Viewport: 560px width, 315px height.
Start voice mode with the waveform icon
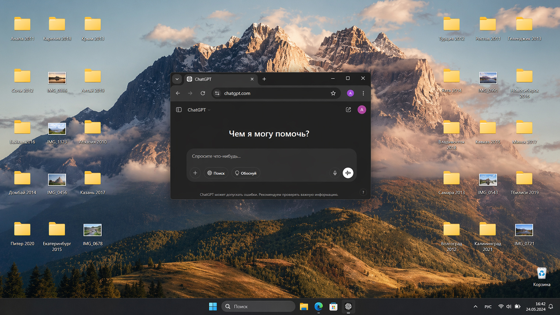click(x=348, y=173)
